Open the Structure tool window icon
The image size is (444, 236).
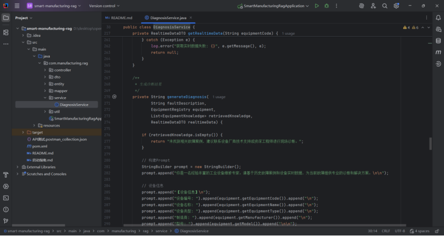click(x=6, y=33)
